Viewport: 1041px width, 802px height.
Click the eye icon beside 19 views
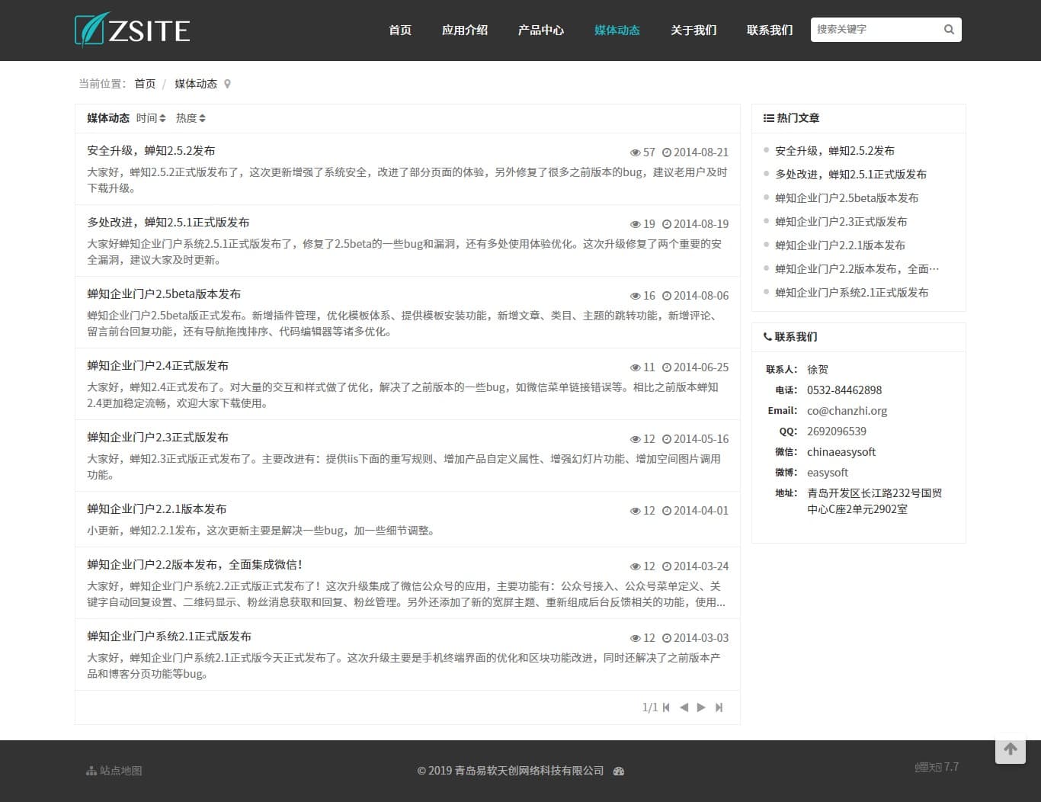click(x=636, y=224)
